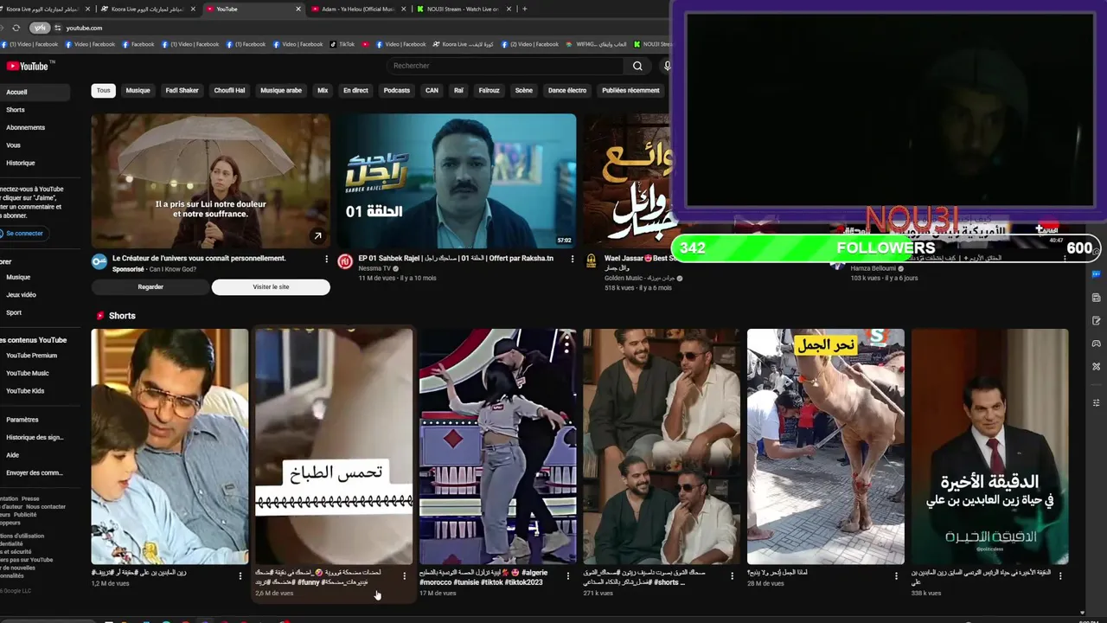Select the Scène chip
The width and height of the screenshot is (1107, 623).
pyautogui.click(x=524, y=90)
